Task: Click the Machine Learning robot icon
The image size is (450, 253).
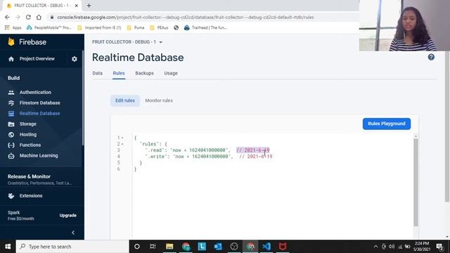Action: pos(11,156)
